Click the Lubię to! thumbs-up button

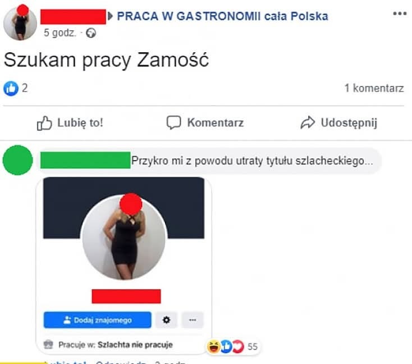point(70,123)
